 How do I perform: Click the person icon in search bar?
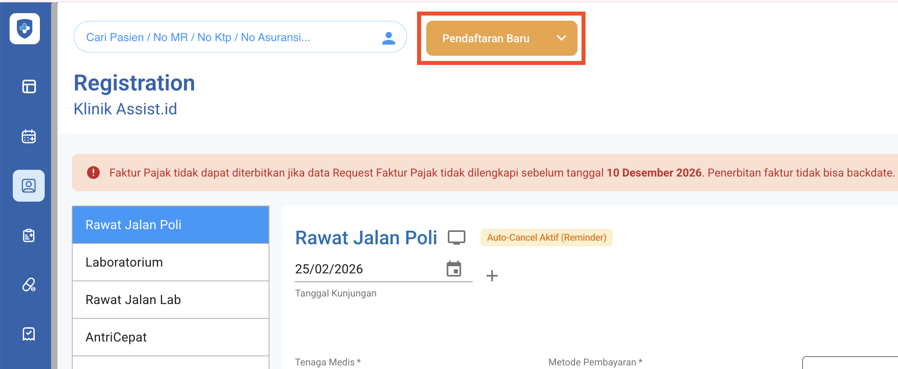388,38
